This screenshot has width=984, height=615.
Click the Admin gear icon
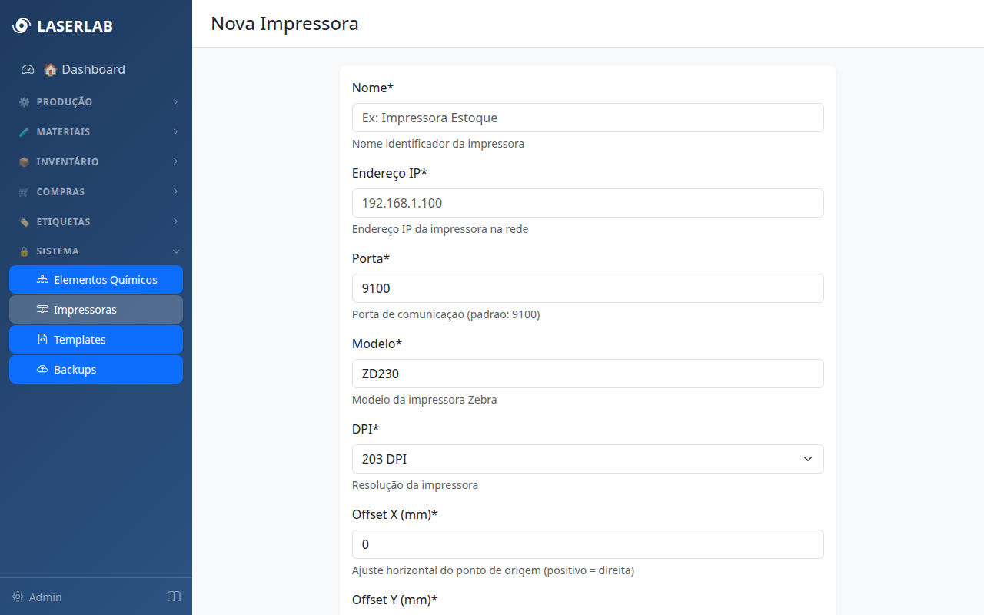18,597
